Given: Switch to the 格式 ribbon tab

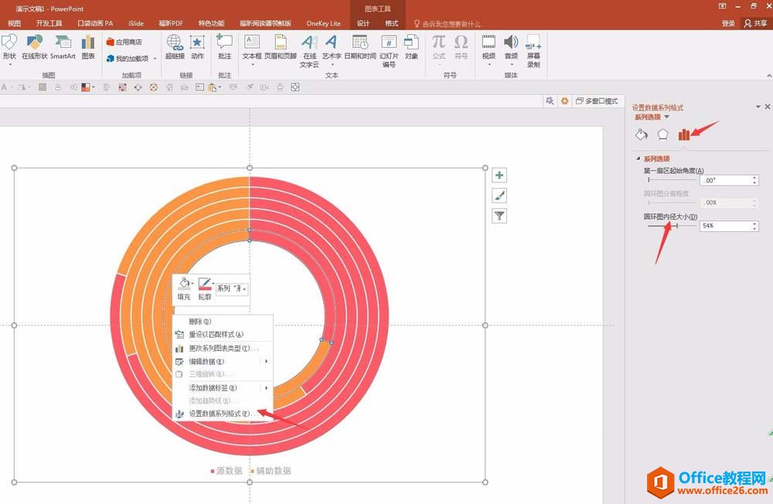Looking at the screenshot, I should 392,23.
